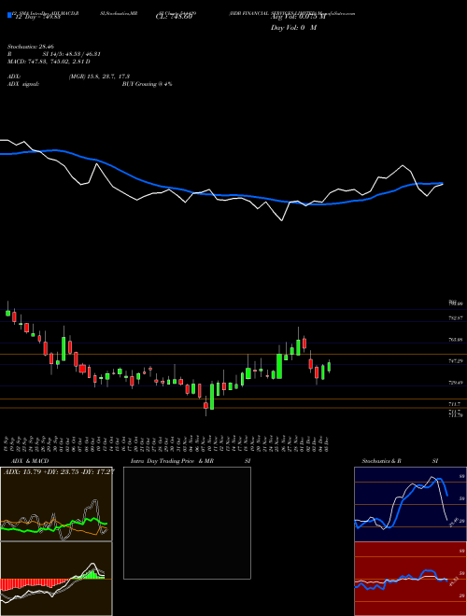Click the 'ADX signal:' label

click(23, 84)
